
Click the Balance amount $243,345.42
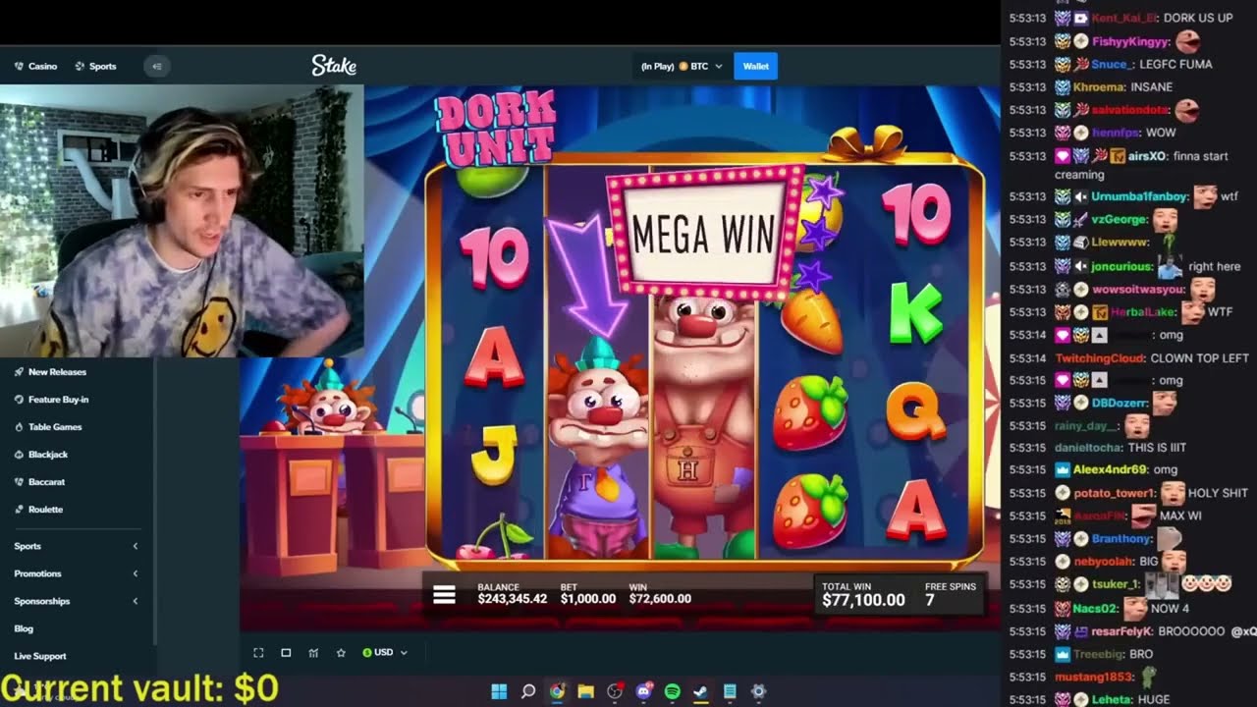click(x=512, y=599)
